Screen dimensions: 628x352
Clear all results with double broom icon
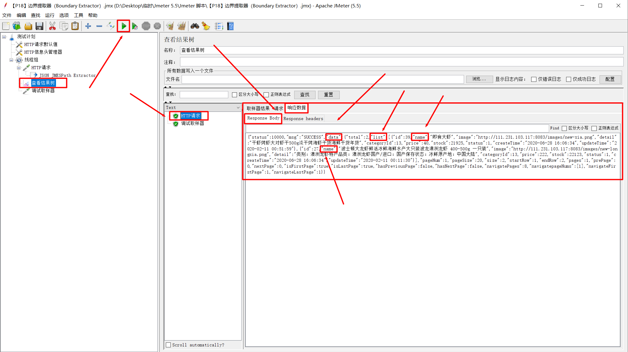(x=182, y=26)
